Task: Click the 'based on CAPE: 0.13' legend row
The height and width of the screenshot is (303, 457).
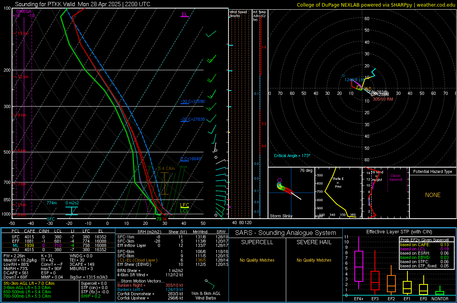Action: pos(424,245)
